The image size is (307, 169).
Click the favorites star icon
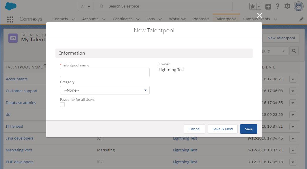253,6
